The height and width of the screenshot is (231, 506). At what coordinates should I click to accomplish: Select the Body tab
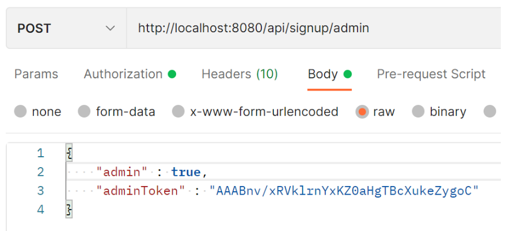329,74
